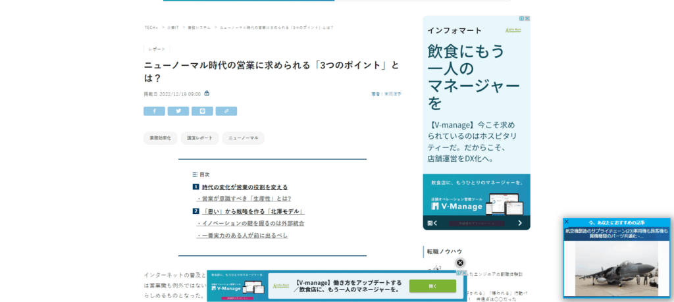Screen dimensions: 674x302
Task: Share article via LINE icon
Action: [202, 111]
